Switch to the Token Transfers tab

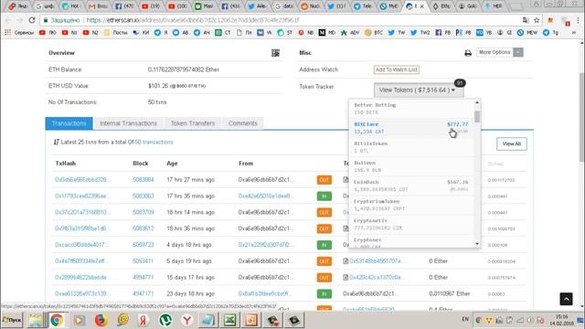coord(193,123)
